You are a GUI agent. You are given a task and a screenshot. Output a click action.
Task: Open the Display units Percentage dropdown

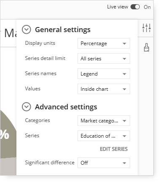(x=104, y=43)
